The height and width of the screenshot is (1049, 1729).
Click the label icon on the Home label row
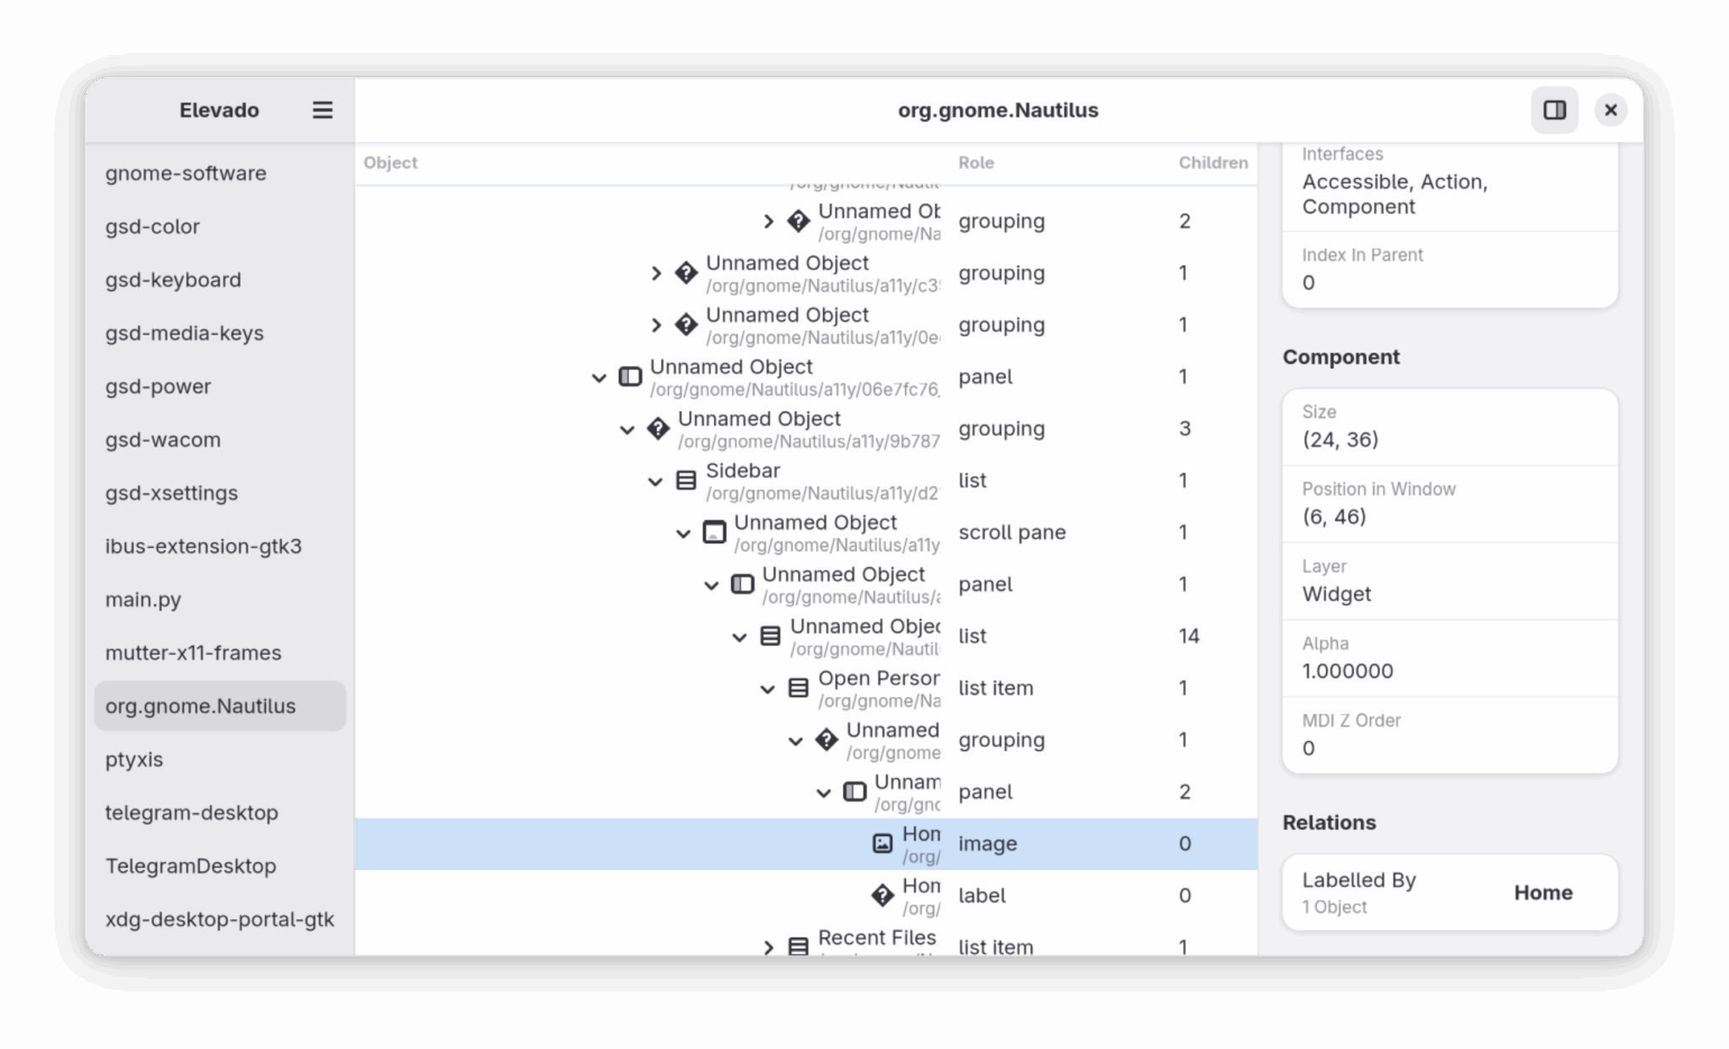[882, 895]
